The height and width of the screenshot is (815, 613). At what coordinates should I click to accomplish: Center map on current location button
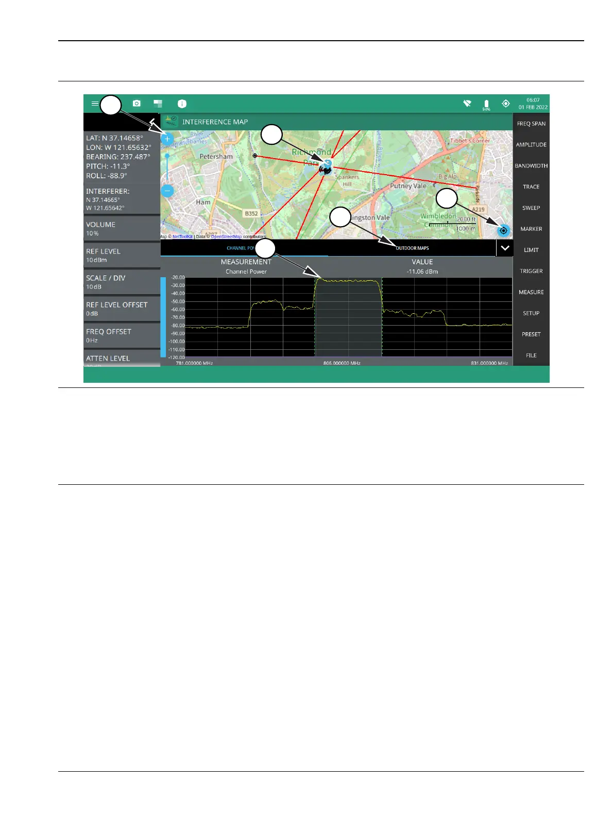[x=503, y=230]
